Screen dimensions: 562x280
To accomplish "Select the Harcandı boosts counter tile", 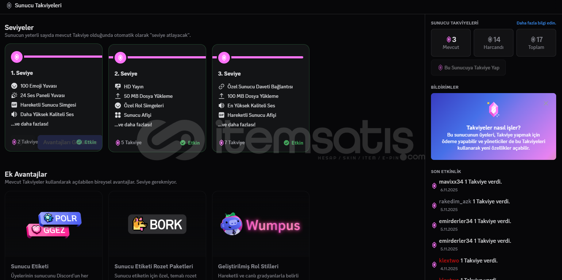I will (x=493, y=43).
